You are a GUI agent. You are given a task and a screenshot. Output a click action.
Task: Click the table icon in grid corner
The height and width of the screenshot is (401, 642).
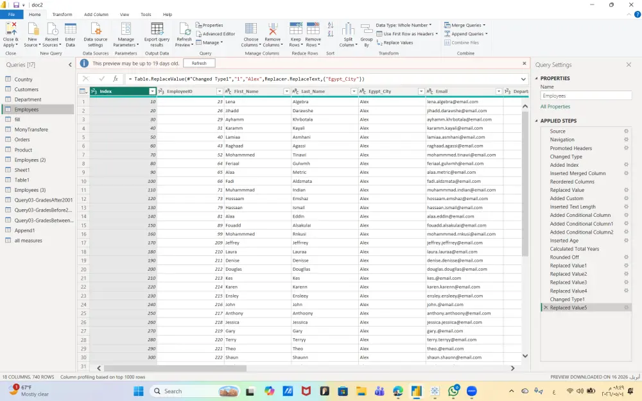[x=83, y=91]
